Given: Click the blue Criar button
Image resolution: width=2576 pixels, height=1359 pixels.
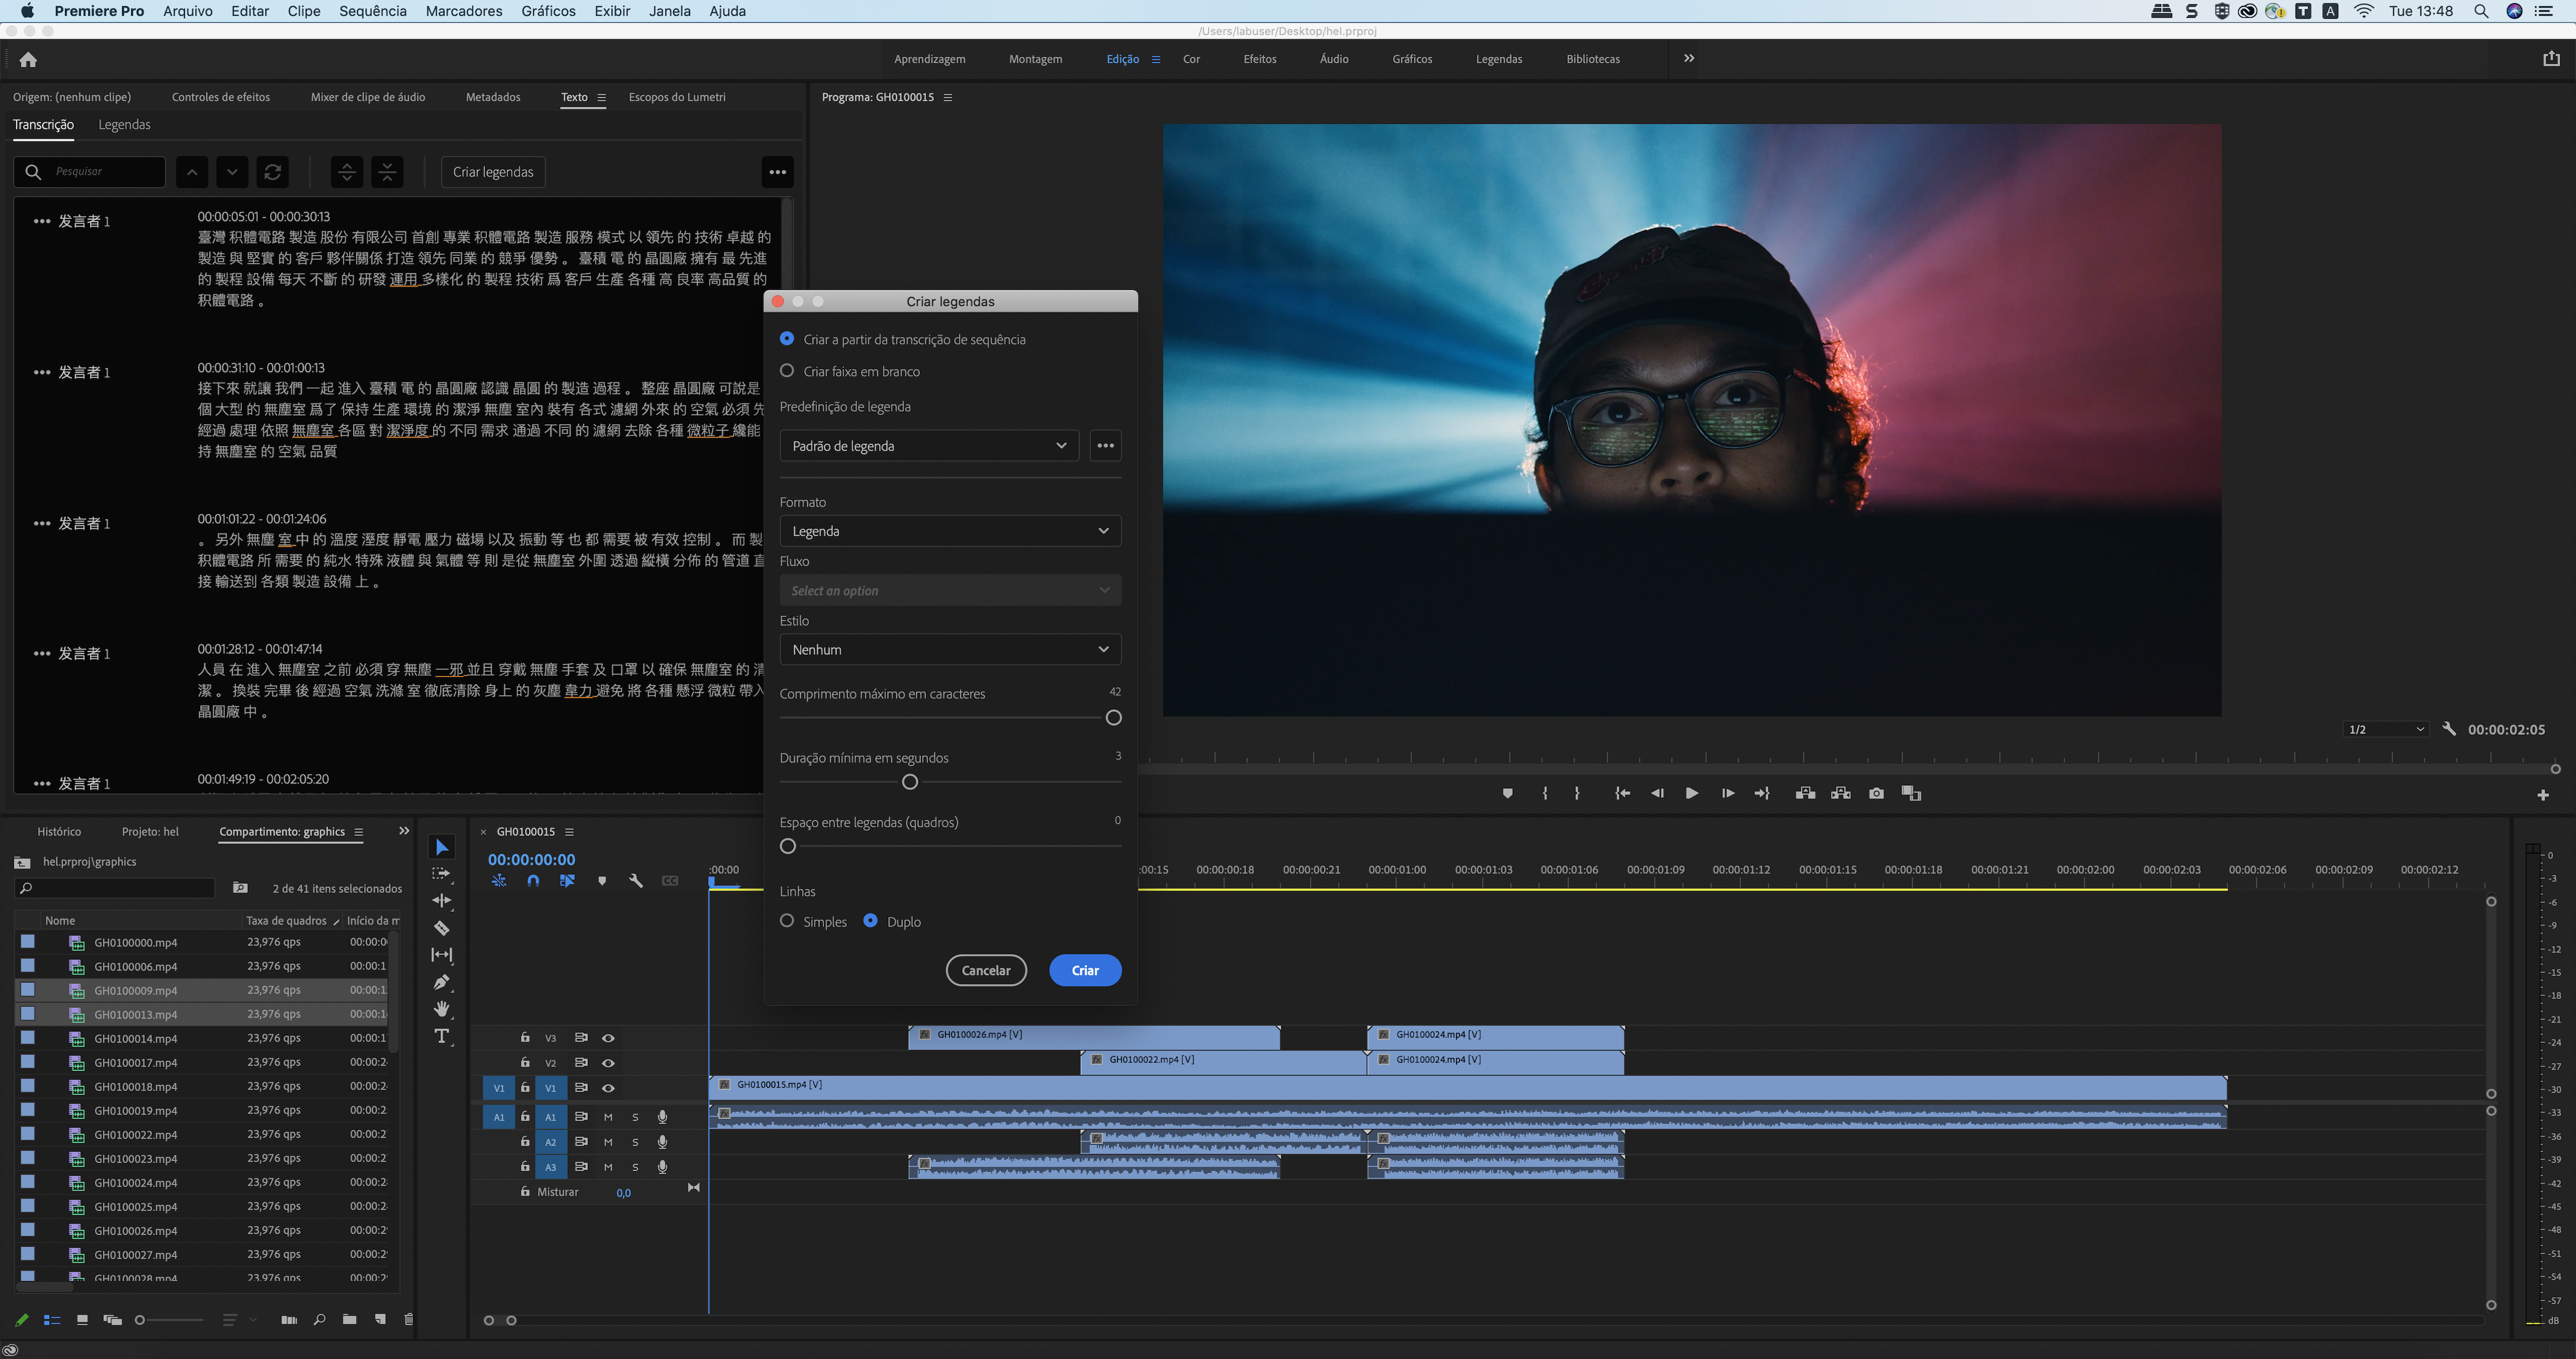Looking at the screenshot, I should (x=1084, y=970).
